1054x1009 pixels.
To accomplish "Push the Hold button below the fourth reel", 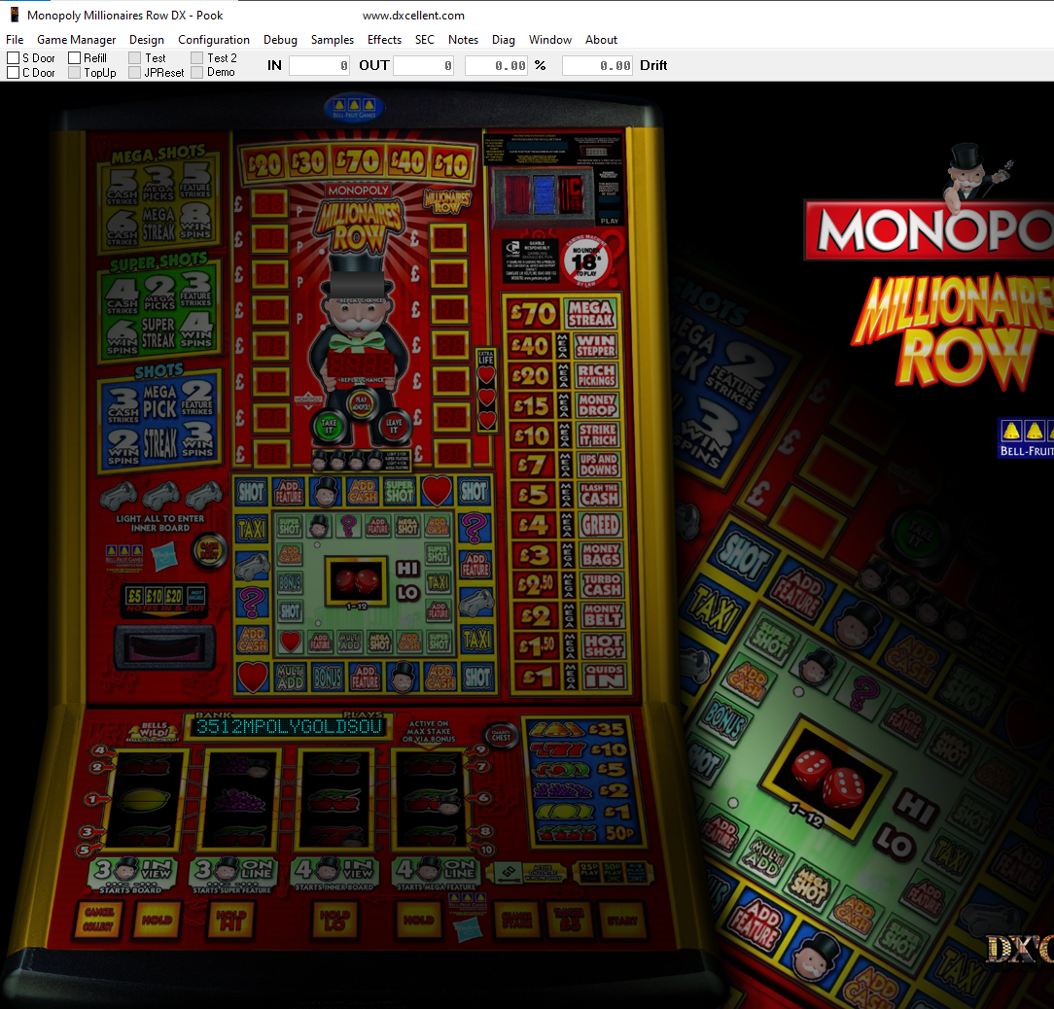I will [x=419, y=920].
